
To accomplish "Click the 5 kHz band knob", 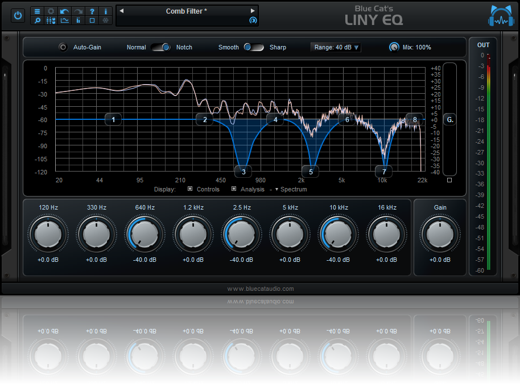I will pyautogui.click(x=290, y=234).
